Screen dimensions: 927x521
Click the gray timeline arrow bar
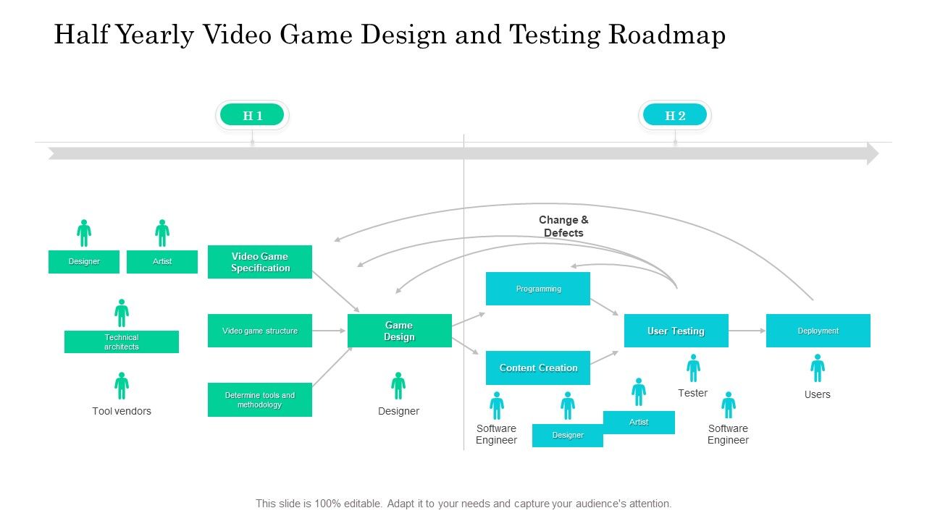tap(463, 153)
